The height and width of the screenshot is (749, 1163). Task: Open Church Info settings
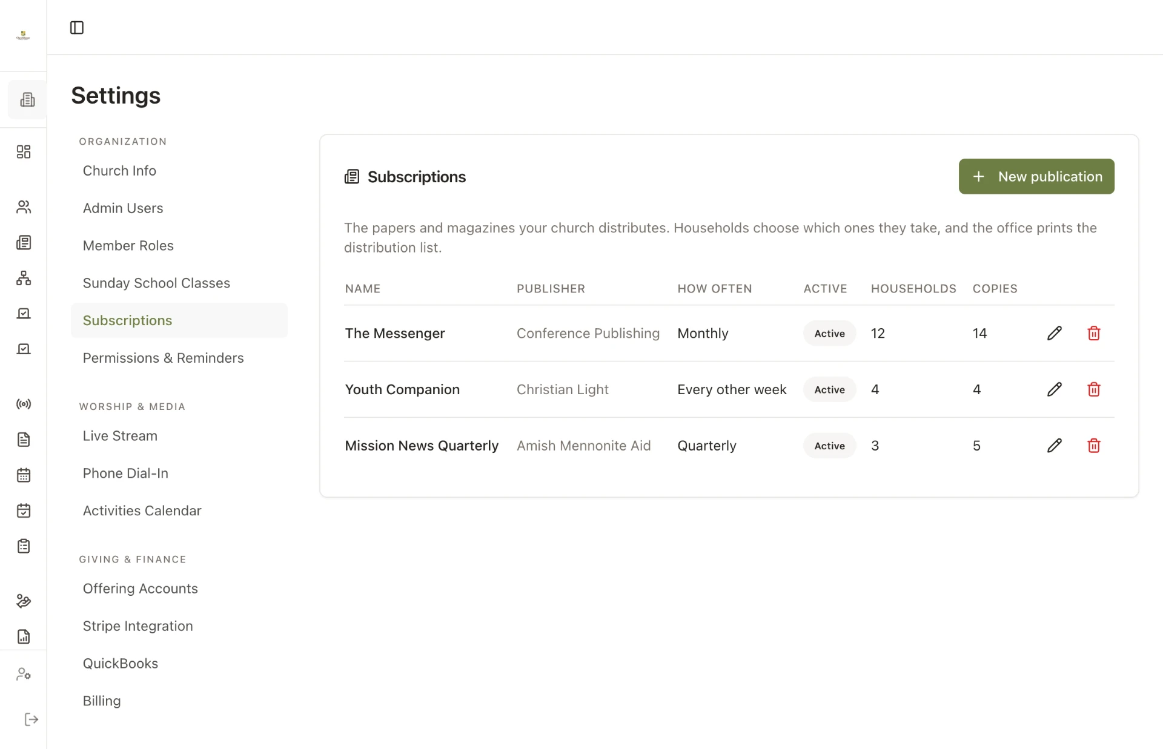(x=119, y=171)
